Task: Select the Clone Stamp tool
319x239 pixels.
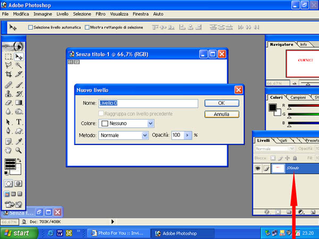Action: [9, 93]
